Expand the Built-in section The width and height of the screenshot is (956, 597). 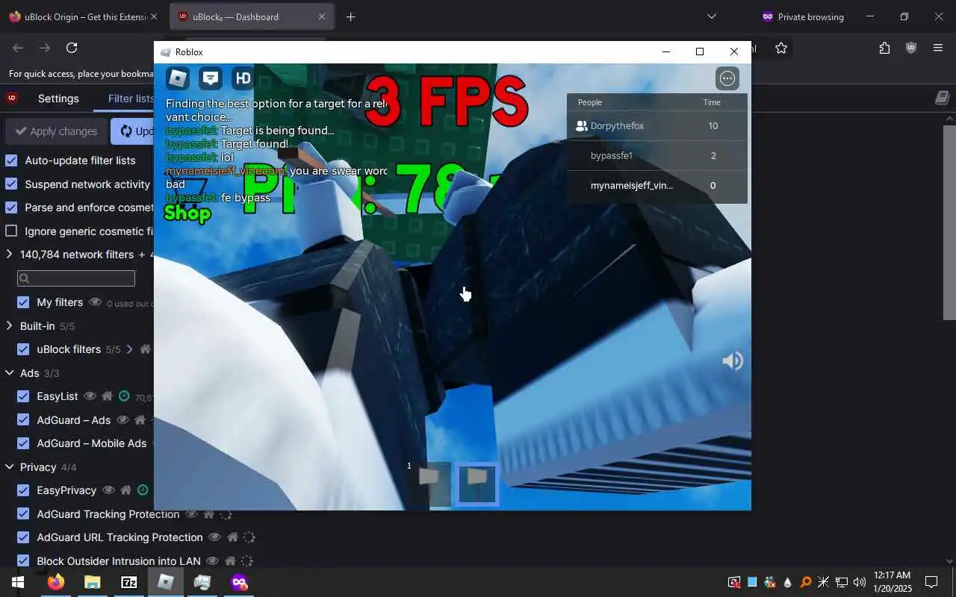tap(9, 326)
